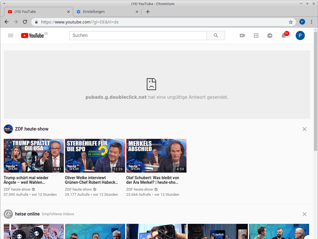Viewport: 318px width, 239px height.
Task: Switch to the (10) YouTube tab
Action: [x=39, y=12]
